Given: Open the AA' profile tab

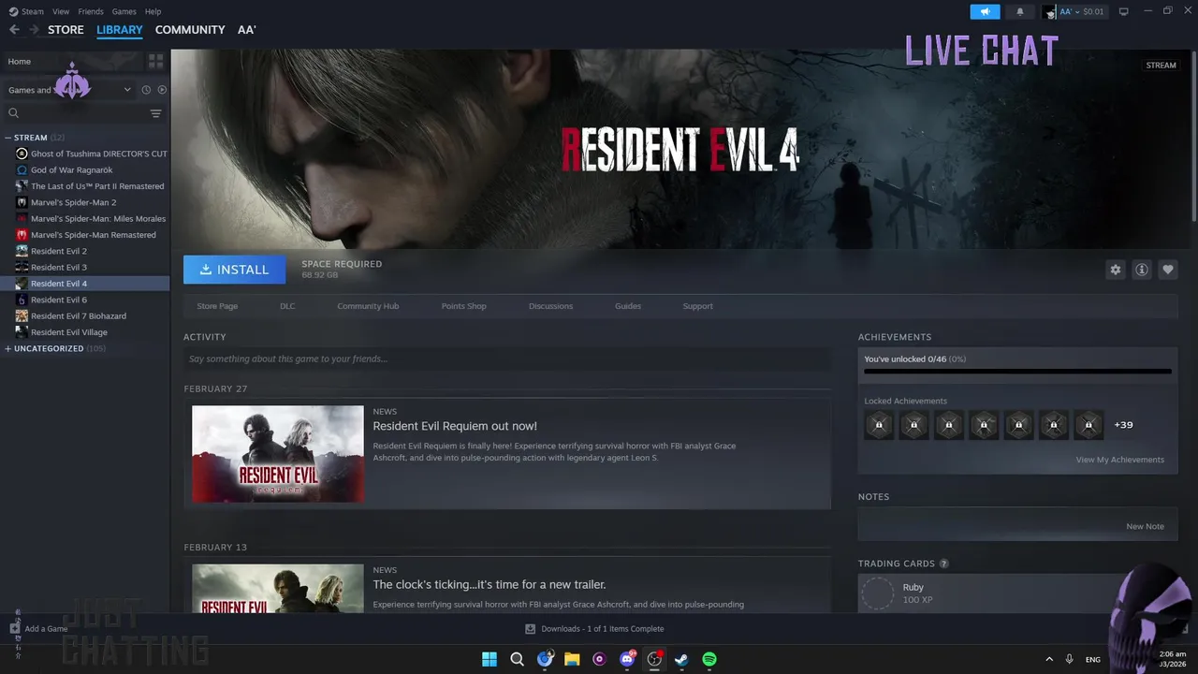Looking at the screenshot, I should (246, 30).
